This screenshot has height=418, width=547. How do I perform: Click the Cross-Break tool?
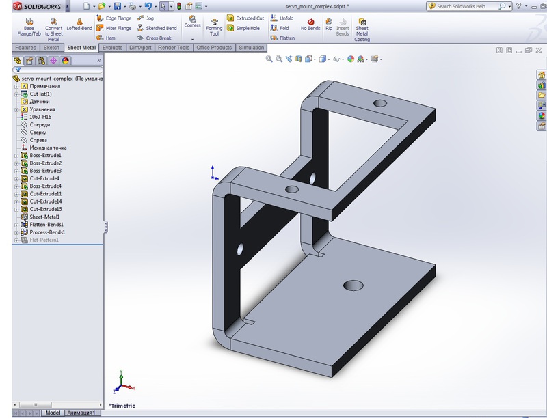click(155, 38)
